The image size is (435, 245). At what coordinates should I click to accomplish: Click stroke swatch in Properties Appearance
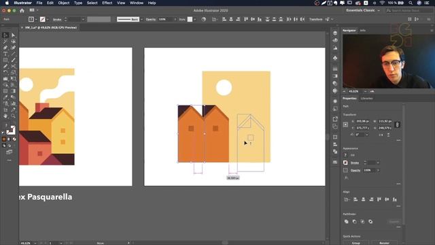tap(345, 163)
